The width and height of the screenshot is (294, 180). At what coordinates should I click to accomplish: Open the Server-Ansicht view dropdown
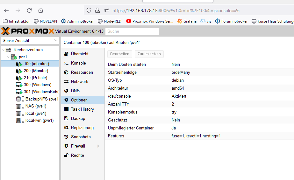tap(30, 40)
